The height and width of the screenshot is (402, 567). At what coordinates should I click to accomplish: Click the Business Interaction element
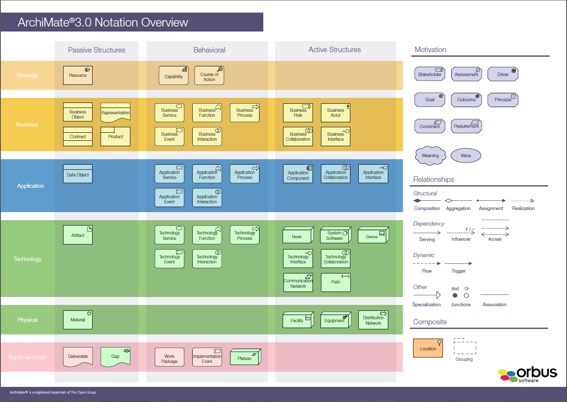click(207, 137)
